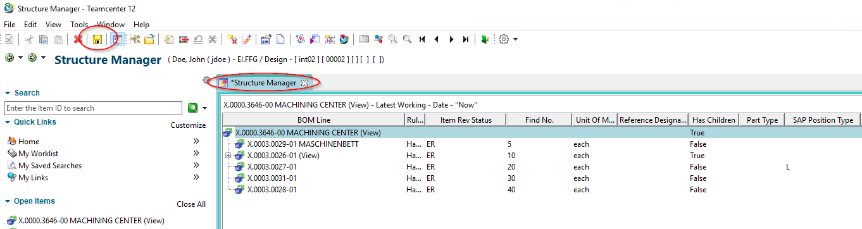This screenshot has height=229, width=862.
Task: Collapse the Quick Links section
Action: pyautogui.click(x=7, y=122)
